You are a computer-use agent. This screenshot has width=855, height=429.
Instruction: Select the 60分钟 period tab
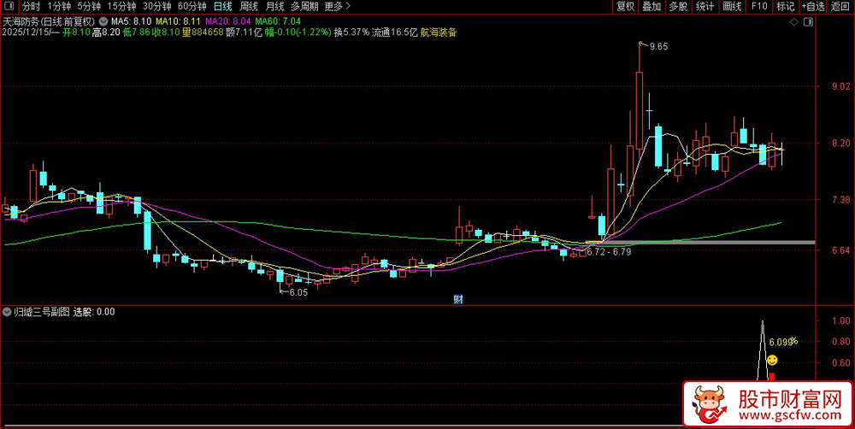coord(192,7)
